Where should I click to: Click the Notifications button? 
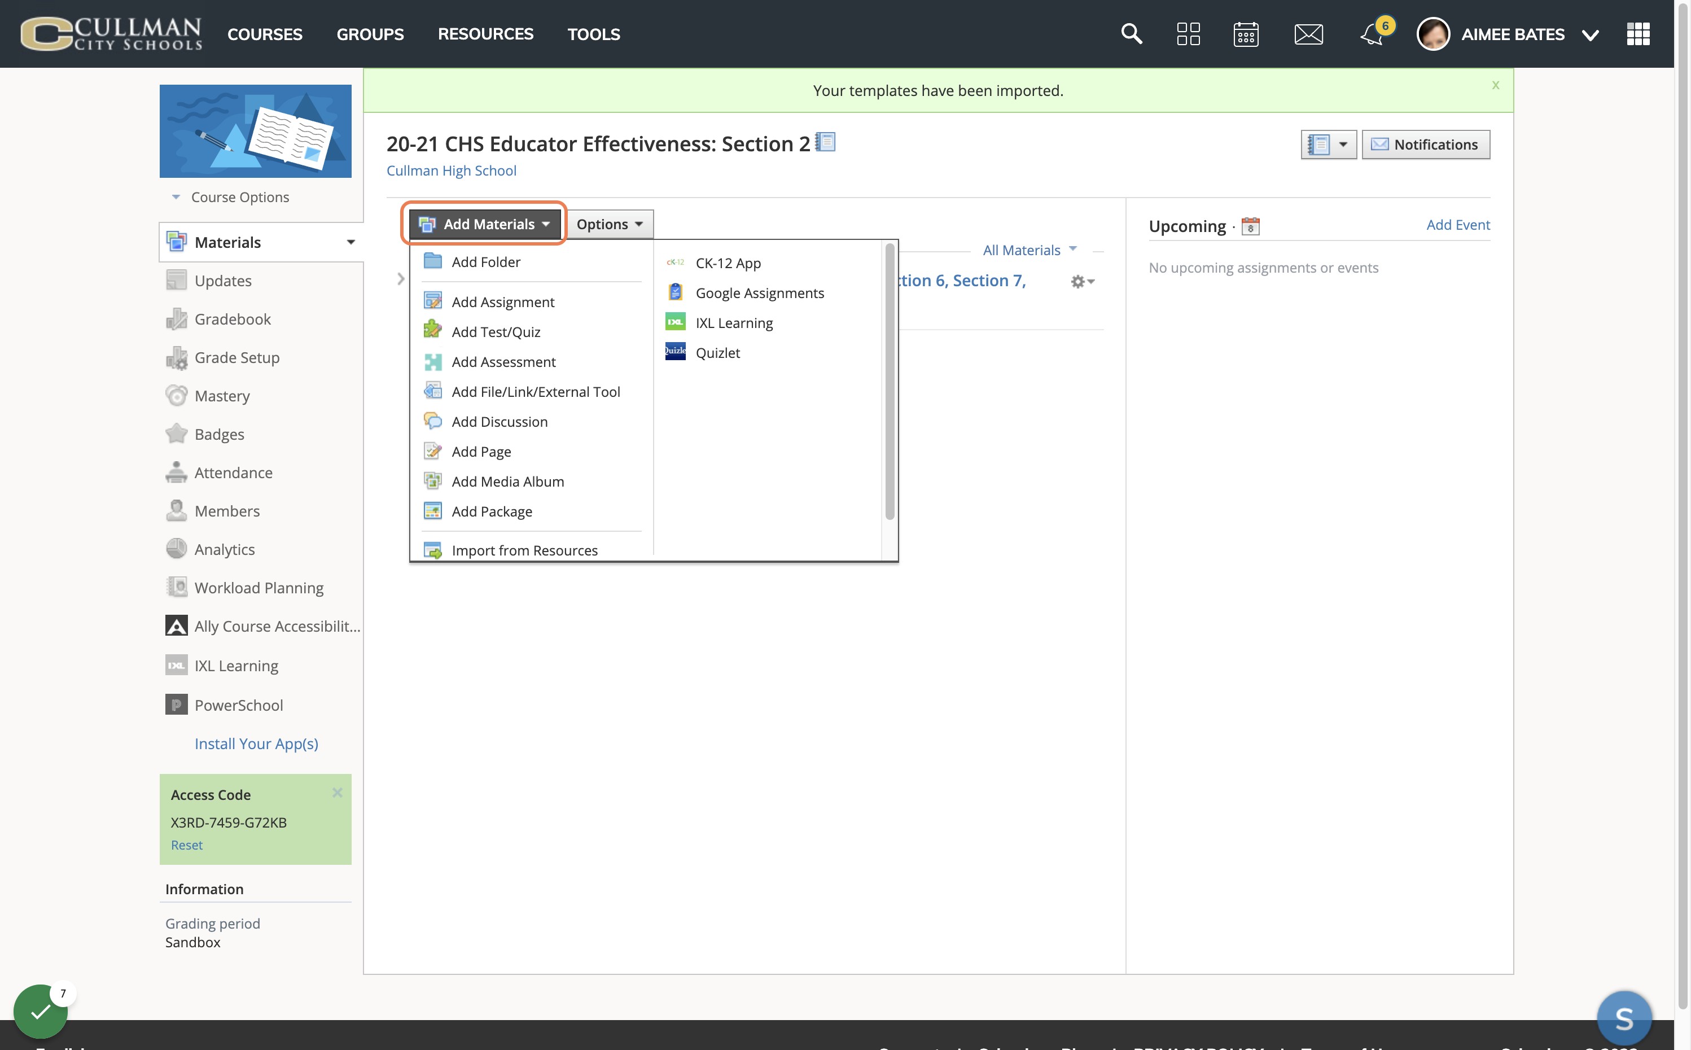tap(1426, 145)
